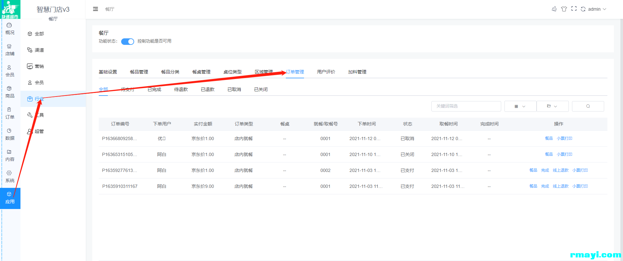623x261 pixels.
Task: Show 全部 orders status tab
Action: (103, 89)
